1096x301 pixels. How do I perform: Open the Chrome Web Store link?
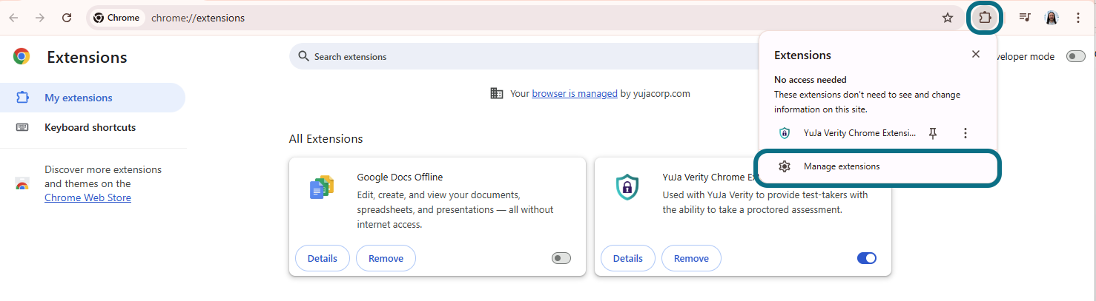[88, 197]
